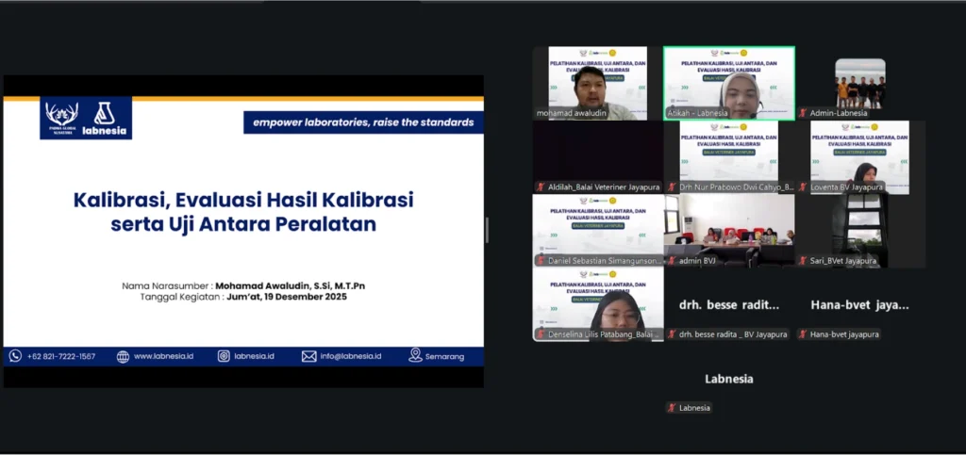Click the globe icon beside www.labnesia.id
Viewport: 966px width, 455px height.
[123, 356]
